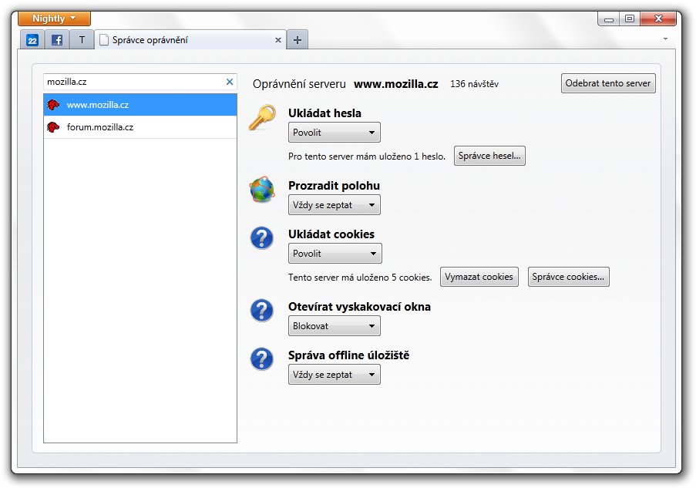Click text Pro tento server mám uloženo 1 heslo
The height and width of the screenshot is (488, 696).
click(x=367, y=156)
